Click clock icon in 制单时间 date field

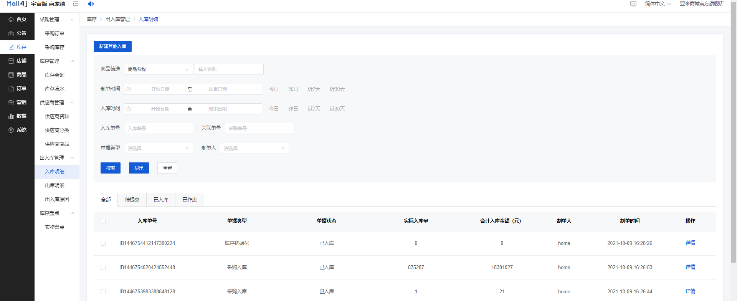[129, 89]
